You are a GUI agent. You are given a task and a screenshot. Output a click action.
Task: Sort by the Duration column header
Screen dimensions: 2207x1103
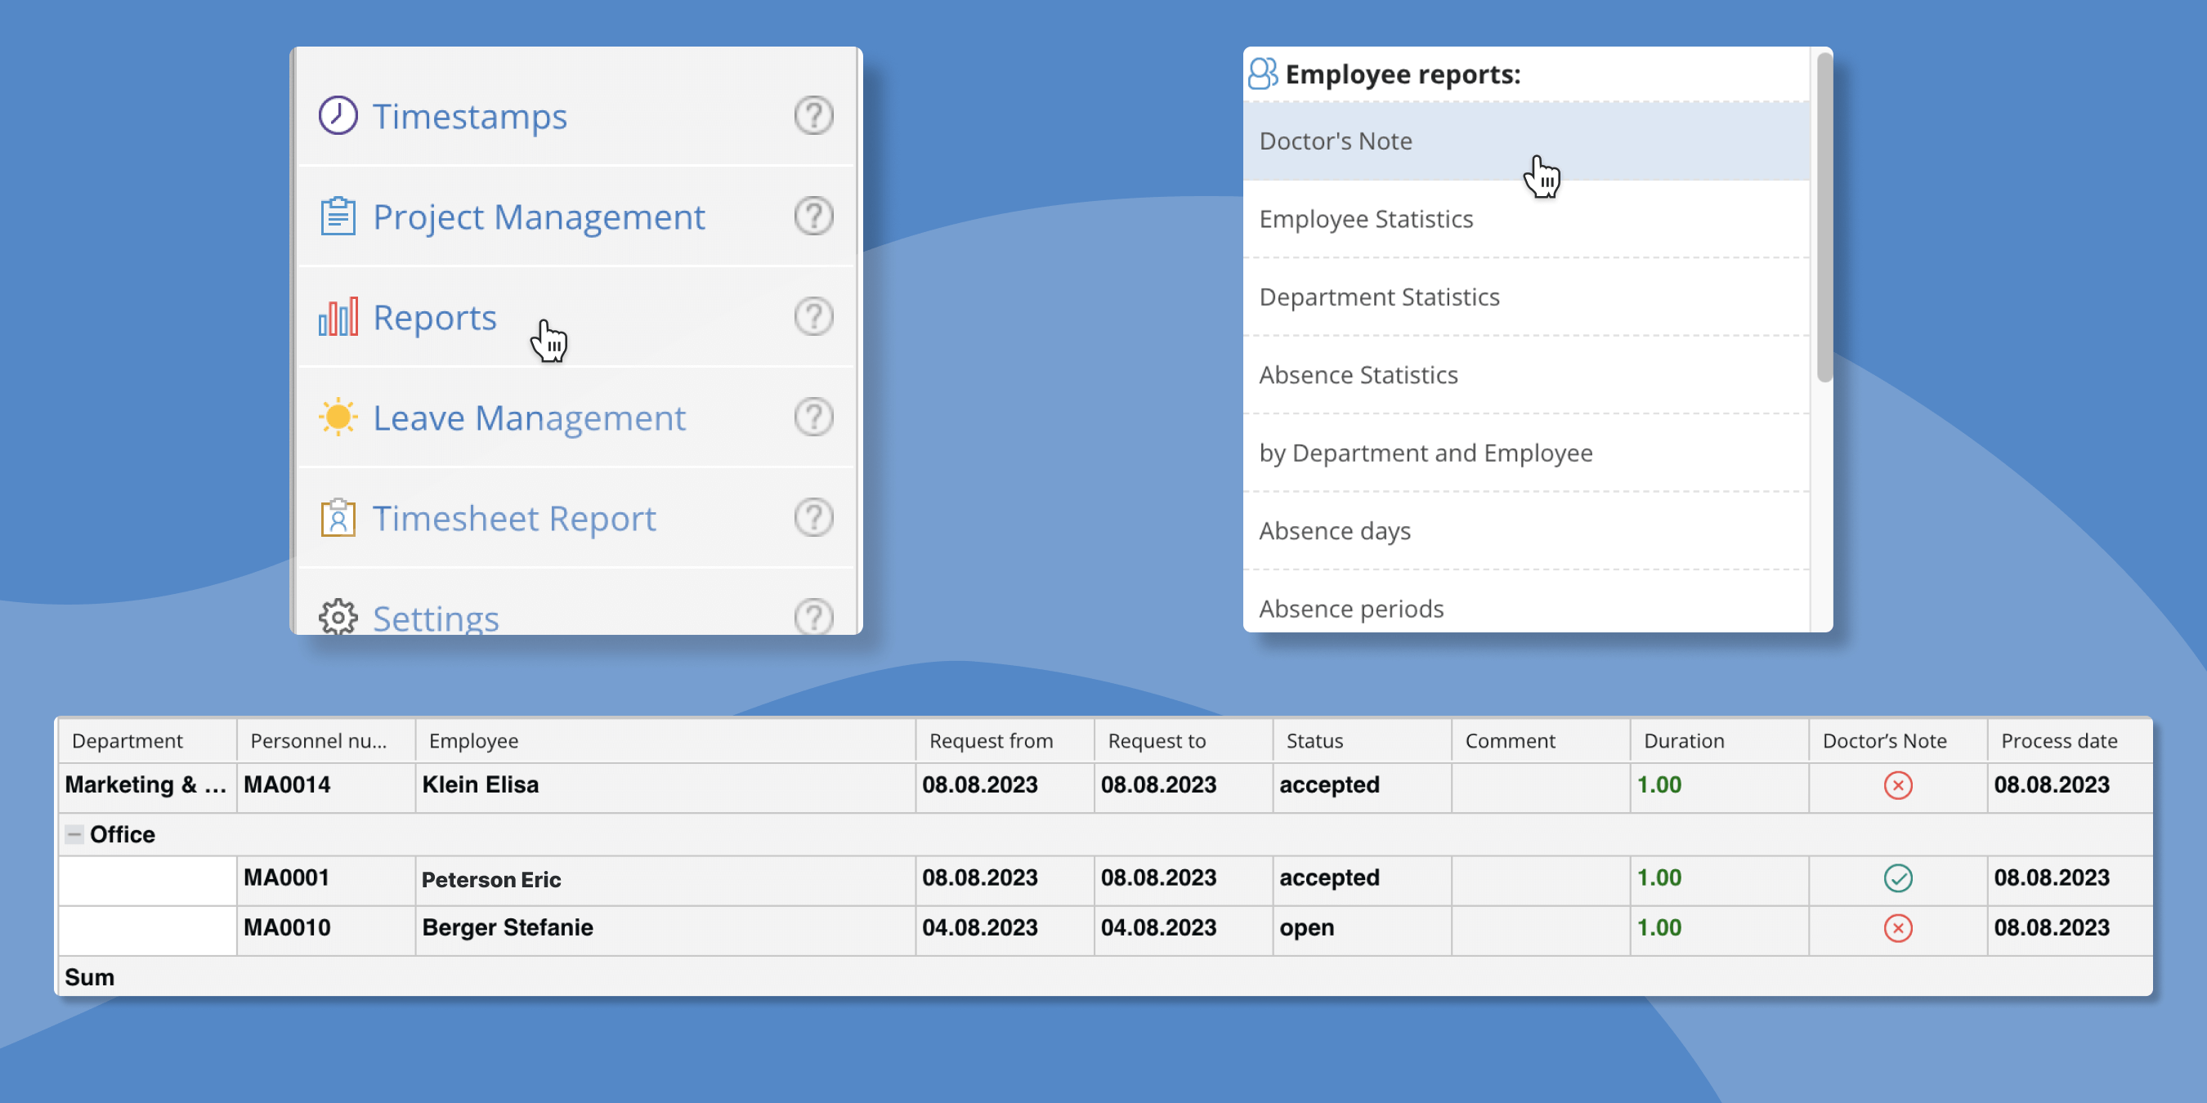pyautogui.click(x=1720, y=741)
